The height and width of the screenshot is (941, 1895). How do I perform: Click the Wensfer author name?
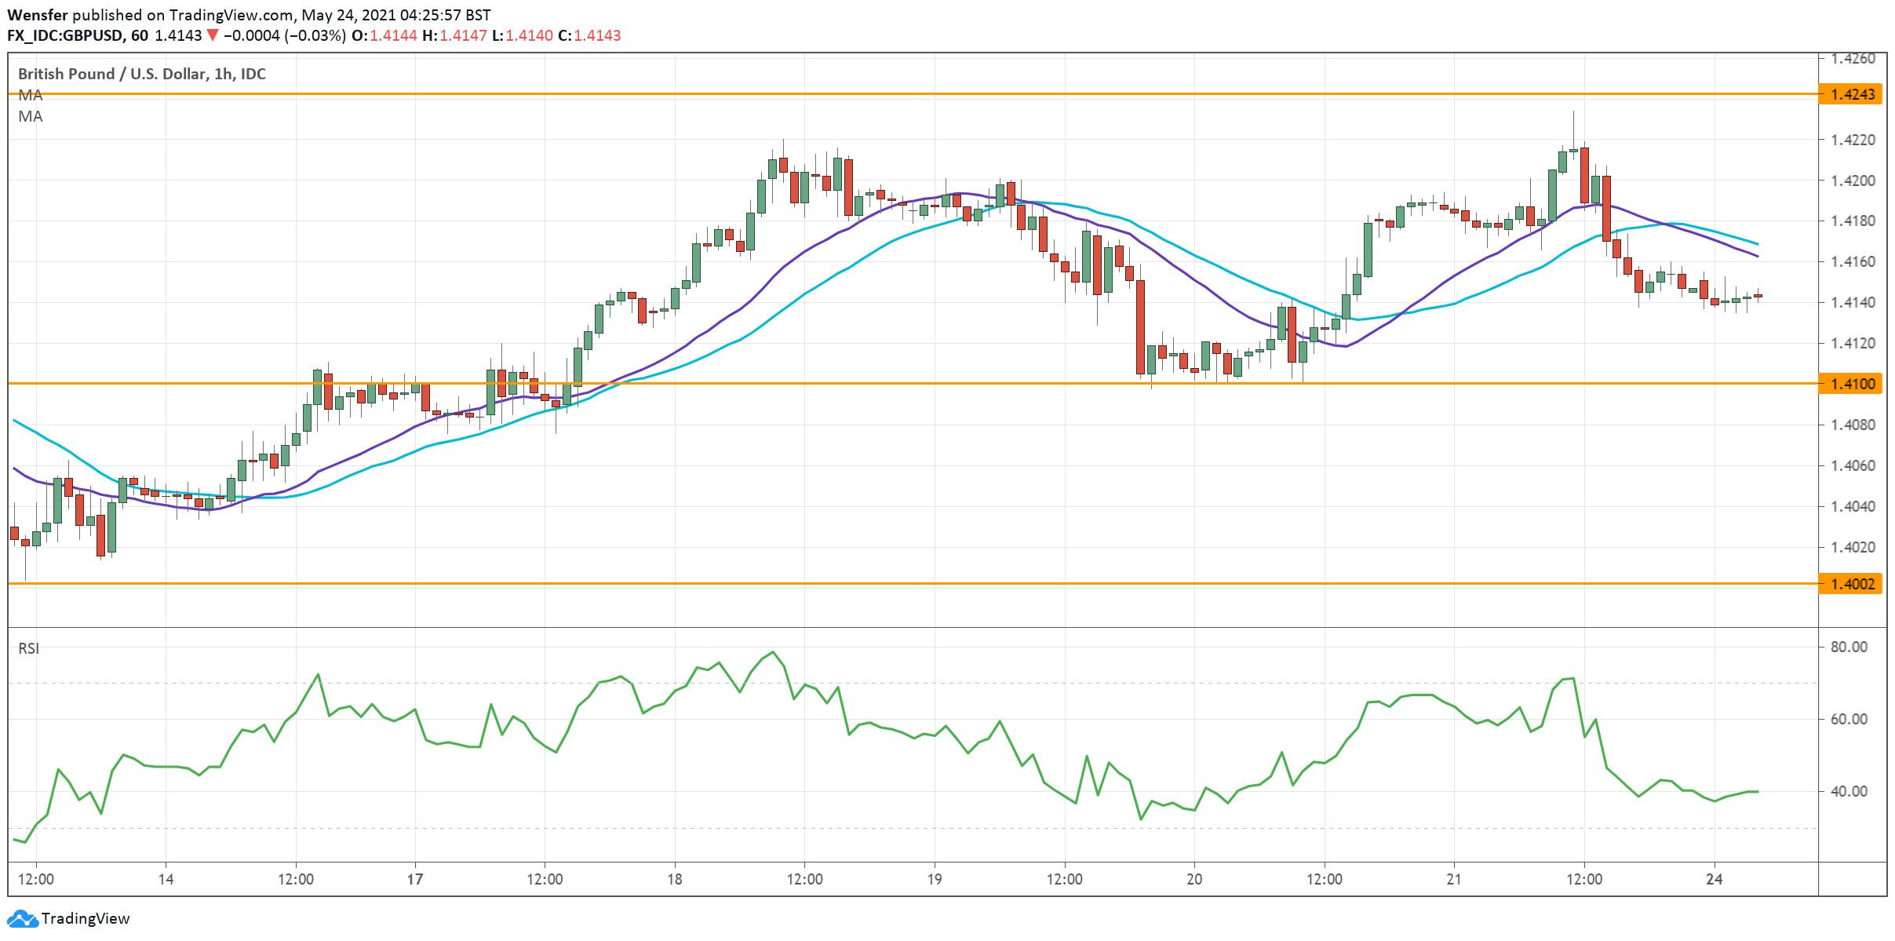(37, 15)
